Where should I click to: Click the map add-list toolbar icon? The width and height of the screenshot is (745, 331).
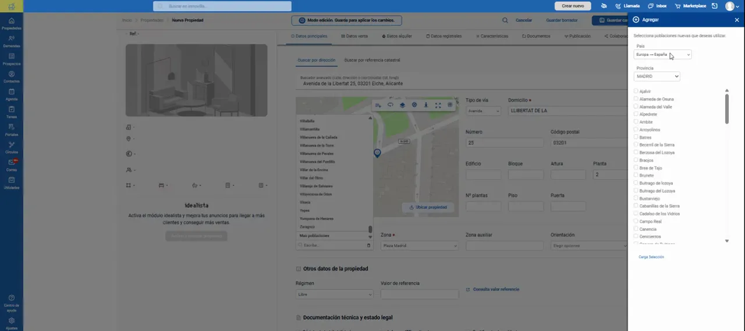point(378,105)
